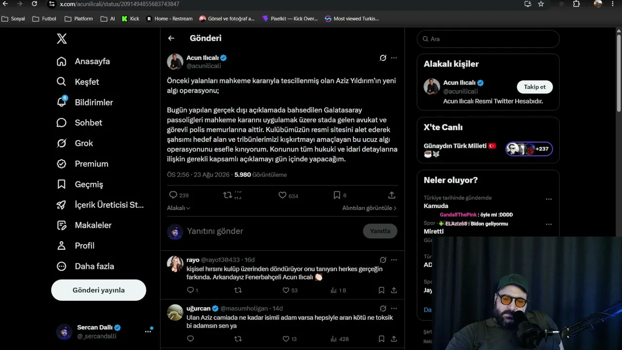Share uğurcan's reply
622x350 pixels.
[394, 339]
